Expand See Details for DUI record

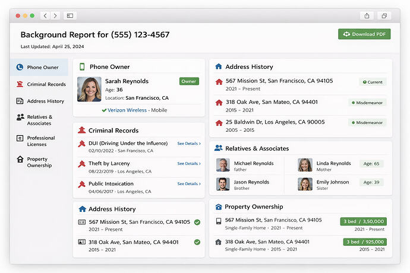click(x=189, y=144)
